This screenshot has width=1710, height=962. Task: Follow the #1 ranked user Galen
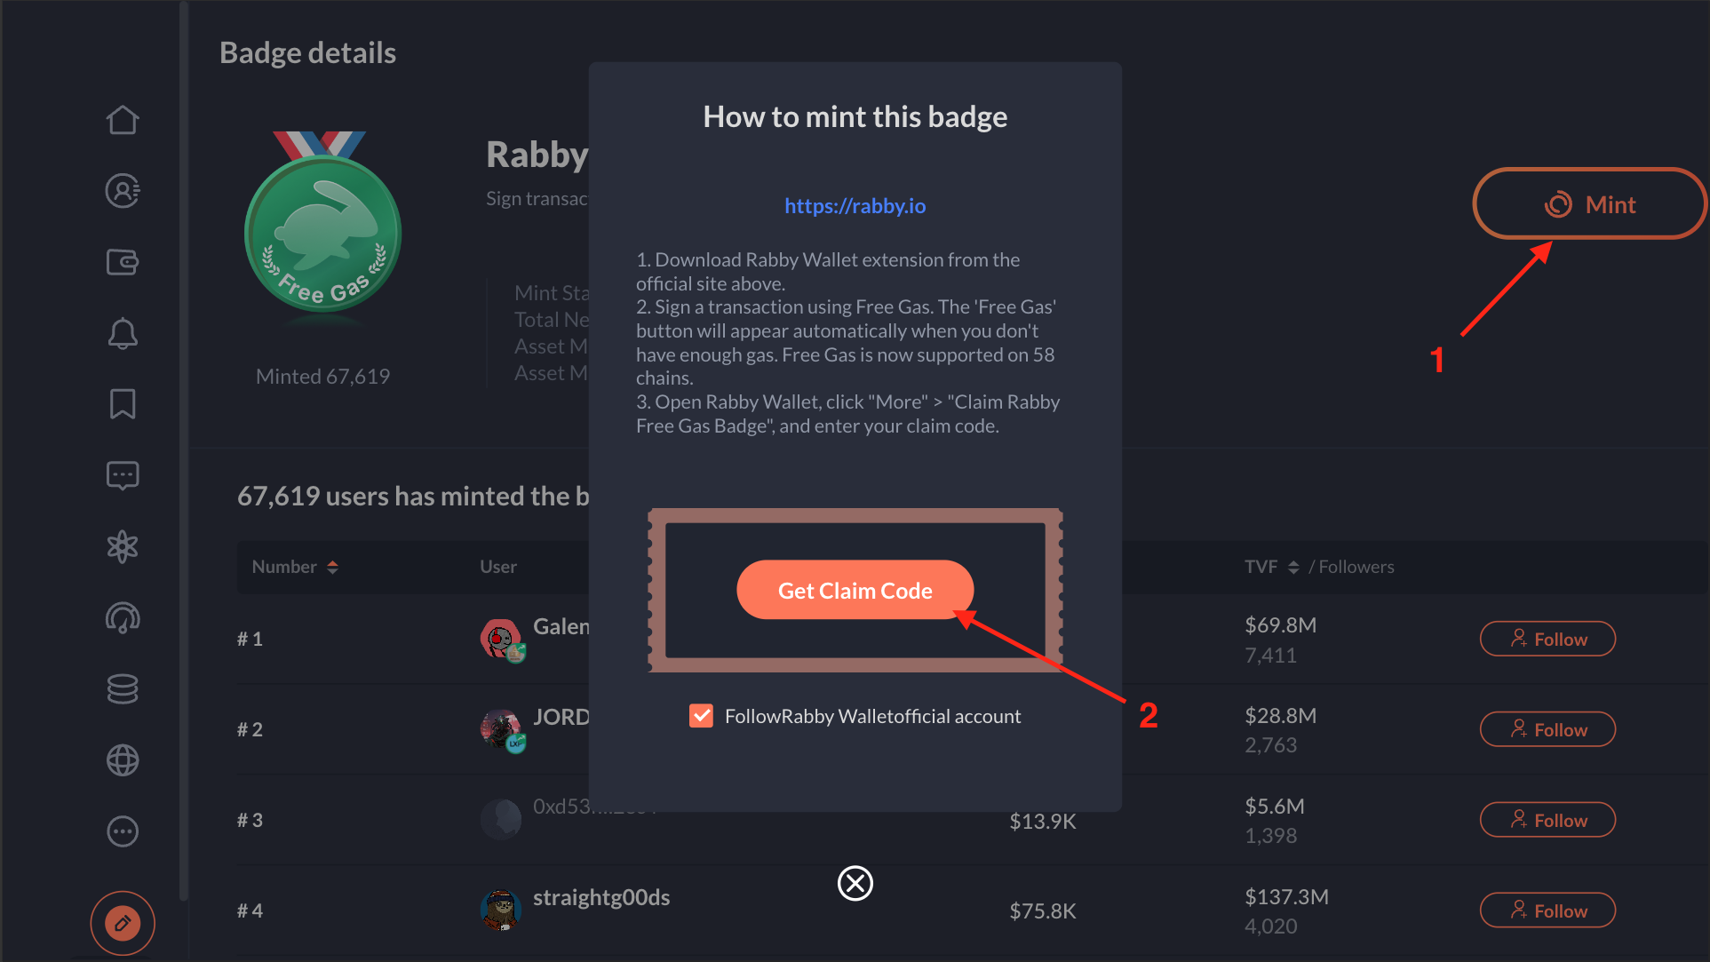tap(1547, 638)
